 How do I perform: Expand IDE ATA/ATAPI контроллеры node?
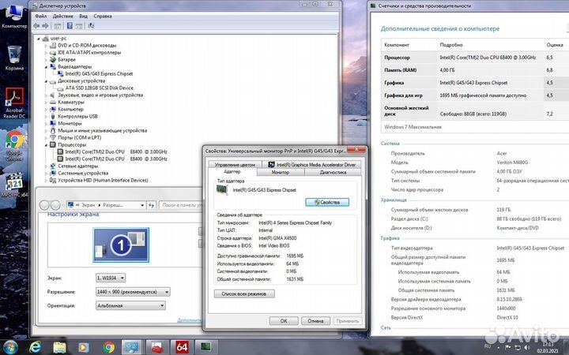click(x=46, y=53)
